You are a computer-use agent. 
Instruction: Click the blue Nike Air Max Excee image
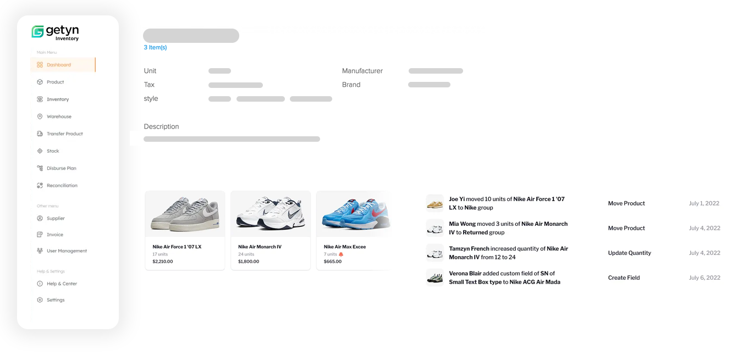pyautogui.click(x=355, y=214)
